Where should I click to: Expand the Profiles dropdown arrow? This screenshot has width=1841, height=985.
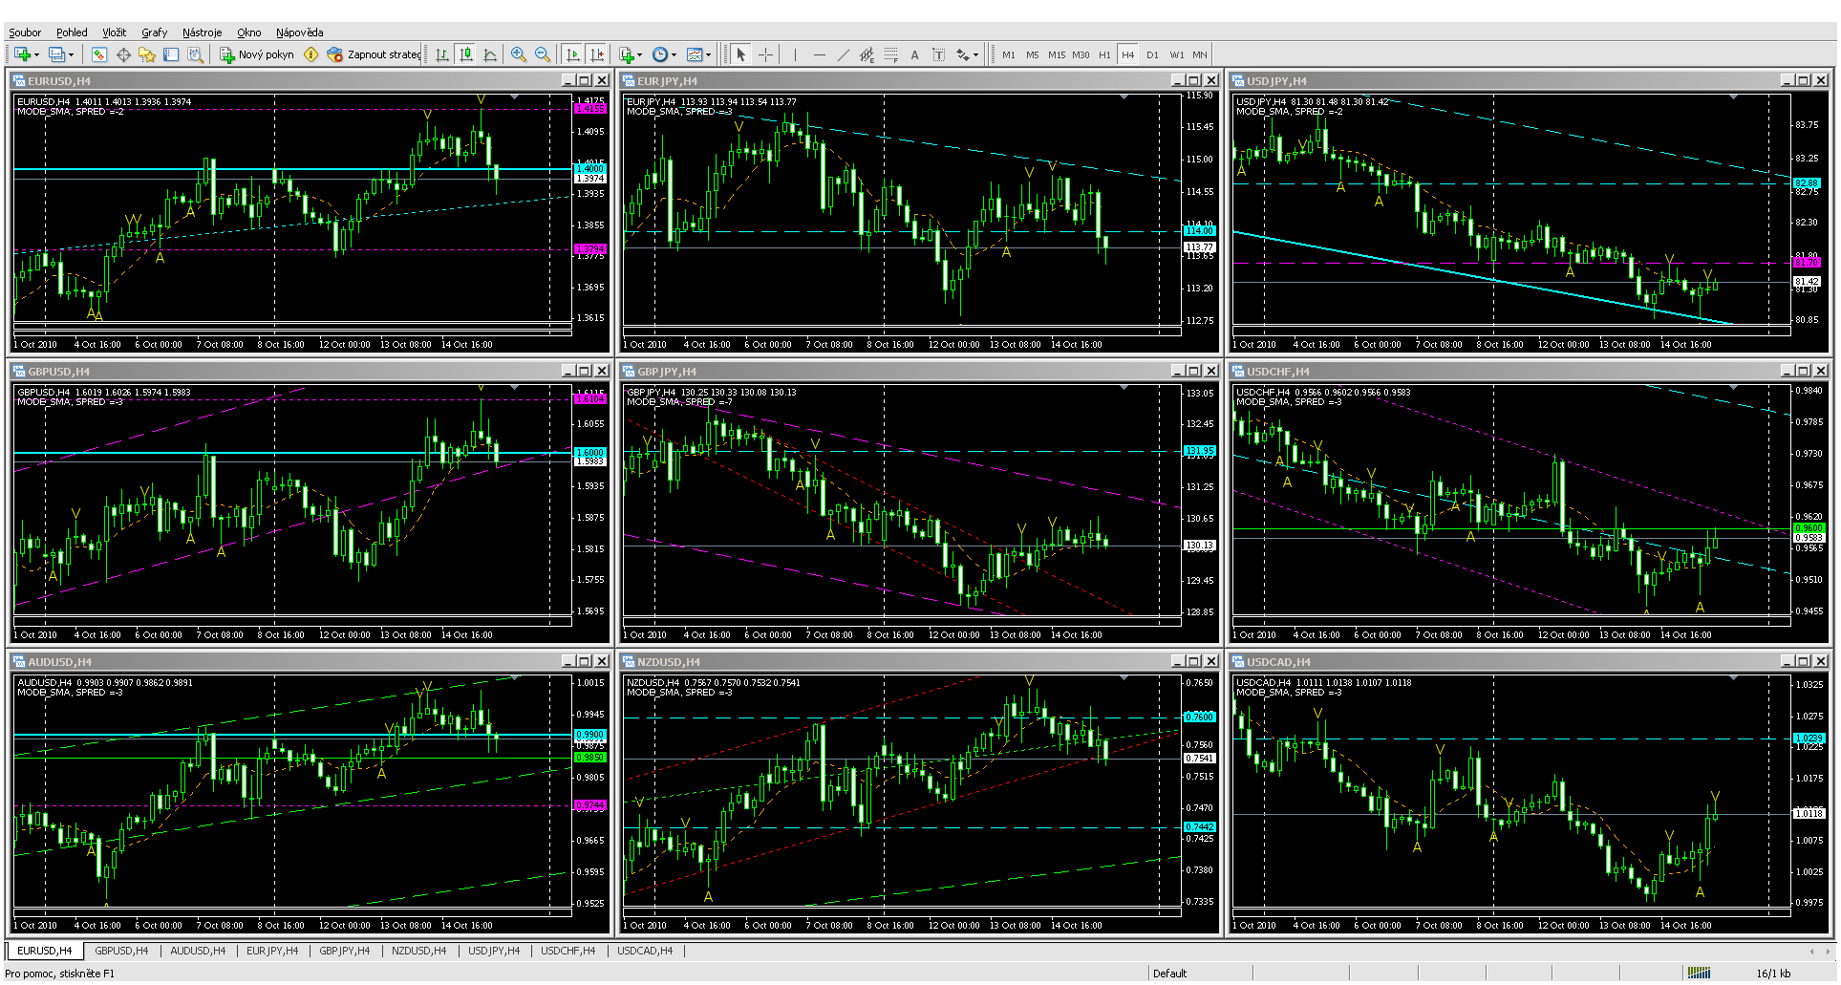tap(71, 54)
